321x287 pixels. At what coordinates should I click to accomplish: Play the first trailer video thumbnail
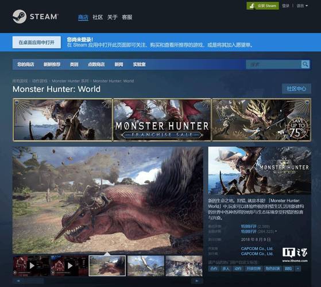(31, 266)
